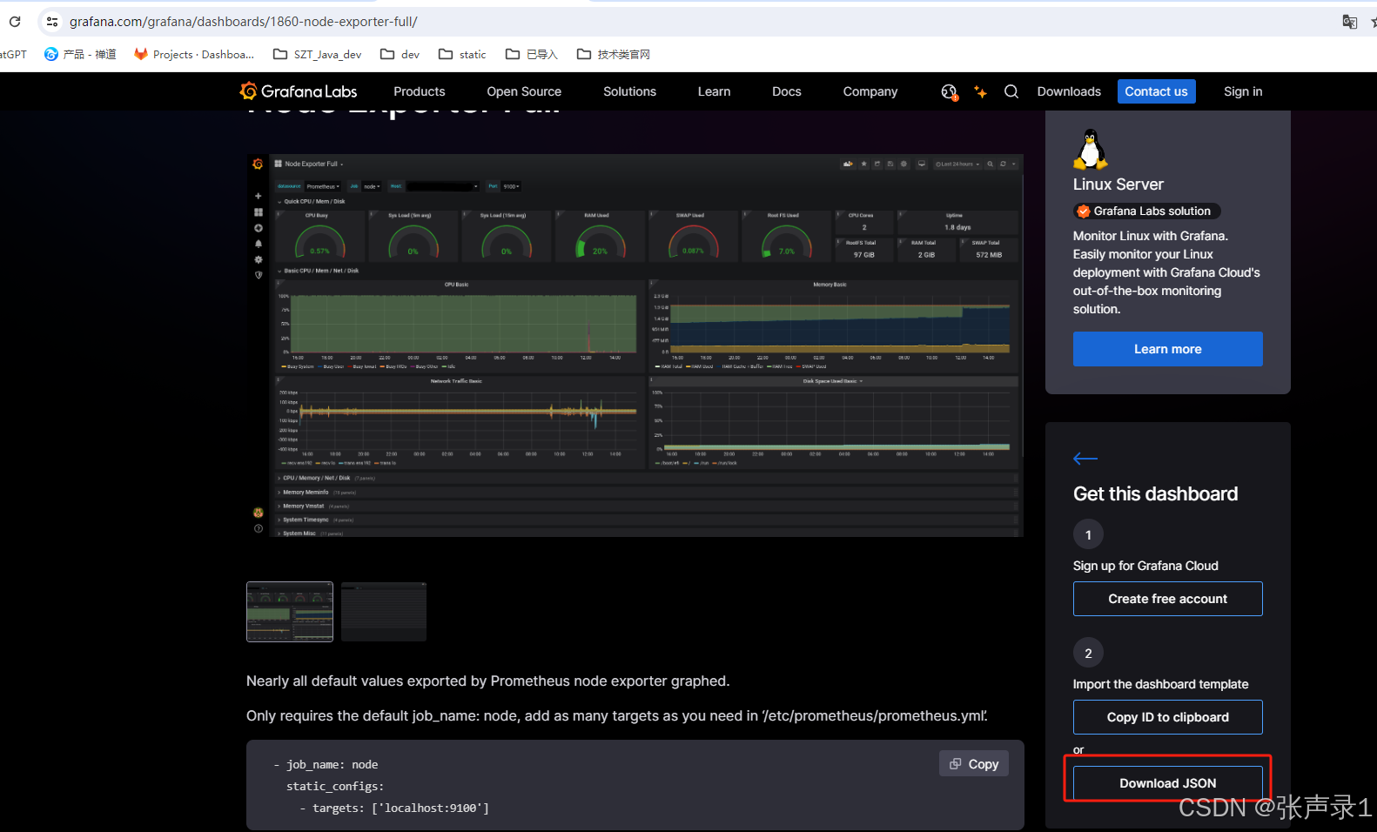Click the Grafana Labs logo
The width and height of the screenshot is (1377, 832).
click(x=299, y=91)
